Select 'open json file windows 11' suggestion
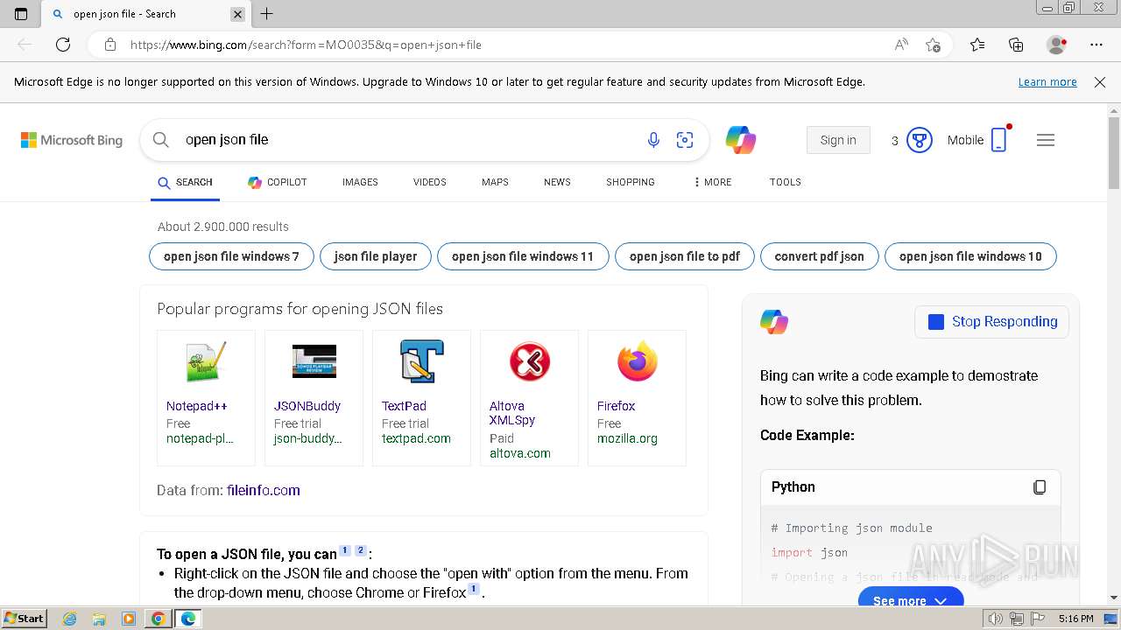This screenshot has width=1121, height=630. [523, 256]
